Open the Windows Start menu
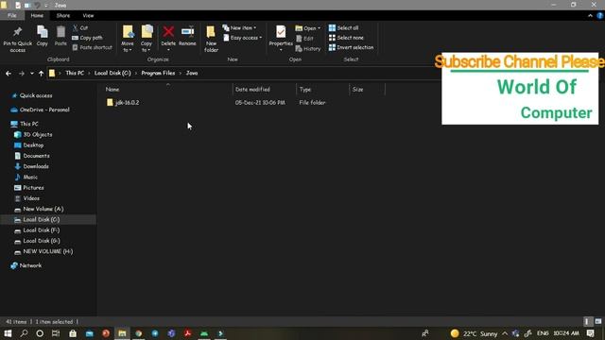This screenshot has height=340, width=605. (8, 333)
